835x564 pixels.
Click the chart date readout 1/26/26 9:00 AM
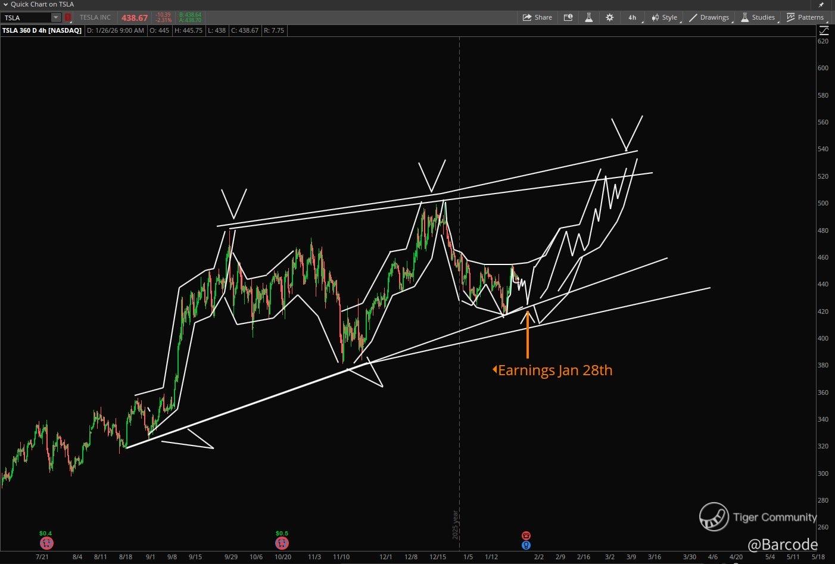pos(116,30)
